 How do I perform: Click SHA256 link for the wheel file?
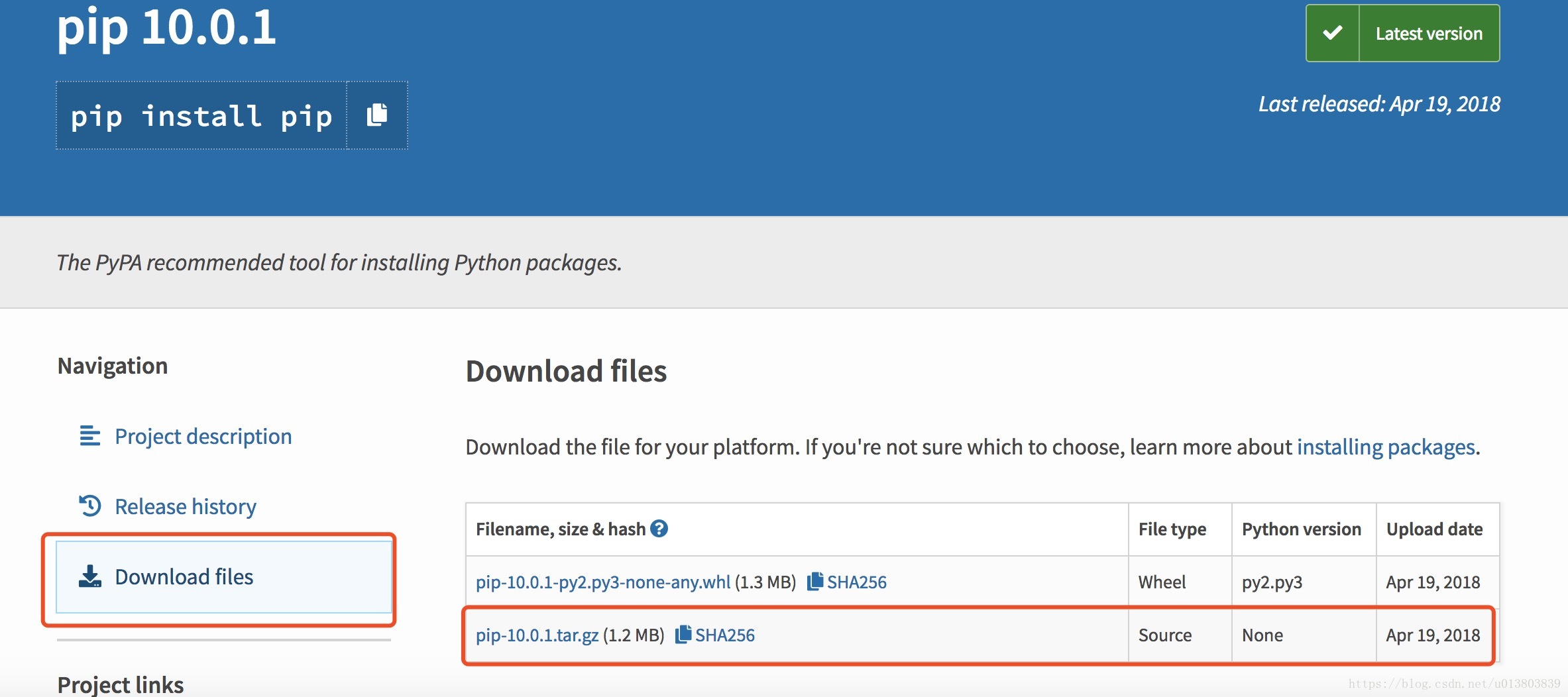(856, 582)
